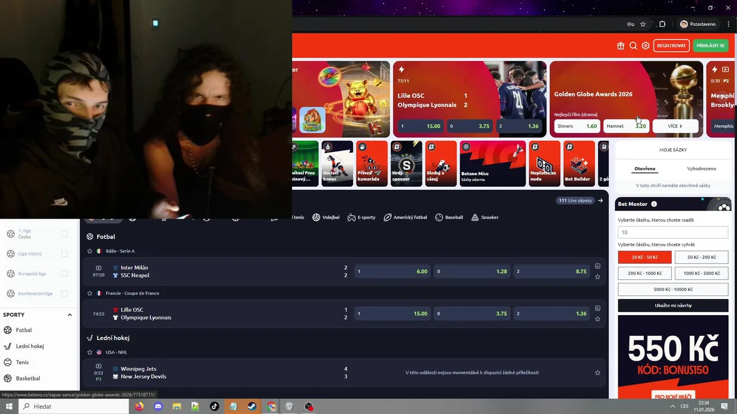Open the Betano Mise promo tile
Viewport: 737px width, 414px height.
click(x=492, y=164)
